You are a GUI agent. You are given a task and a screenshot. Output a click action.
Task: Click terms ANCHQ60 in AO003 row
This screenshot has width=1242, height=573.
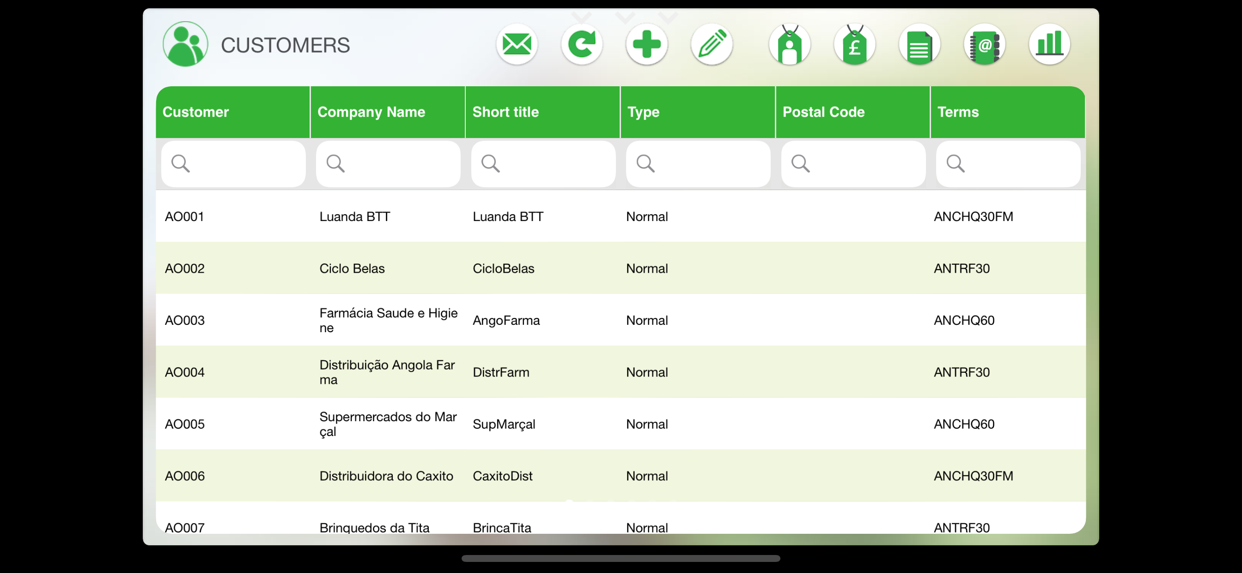(x=964, y=320)
